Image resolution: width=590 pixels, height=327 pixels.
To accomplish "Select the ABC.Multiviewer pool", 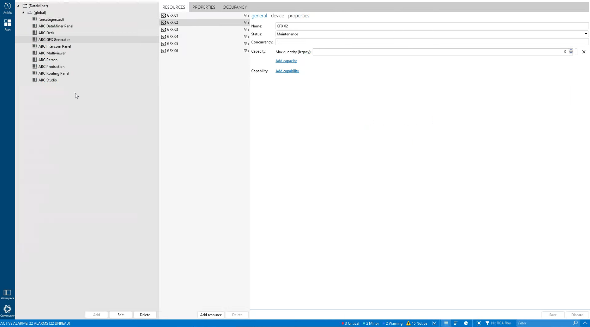I will point(52,53).
